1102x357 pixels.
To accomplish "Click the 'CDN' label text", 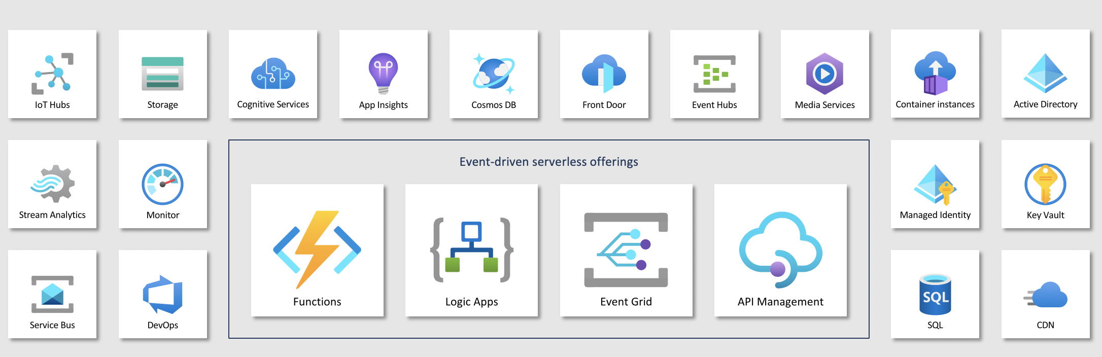I will [x=1045, y=325].
